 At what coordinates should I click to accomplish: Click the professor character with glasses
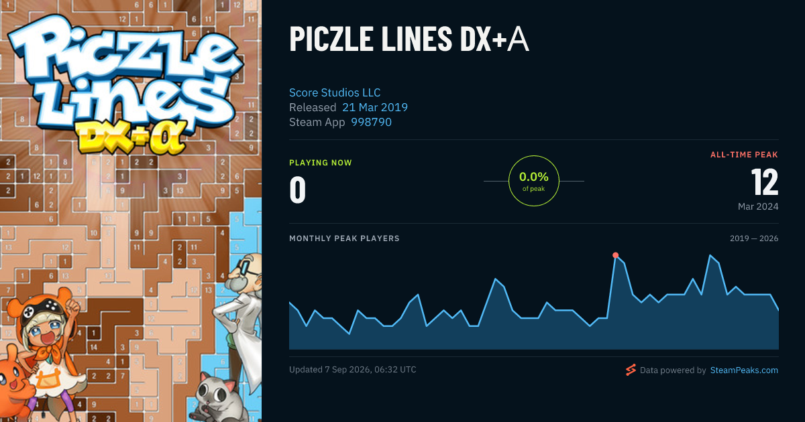point(239,315)
